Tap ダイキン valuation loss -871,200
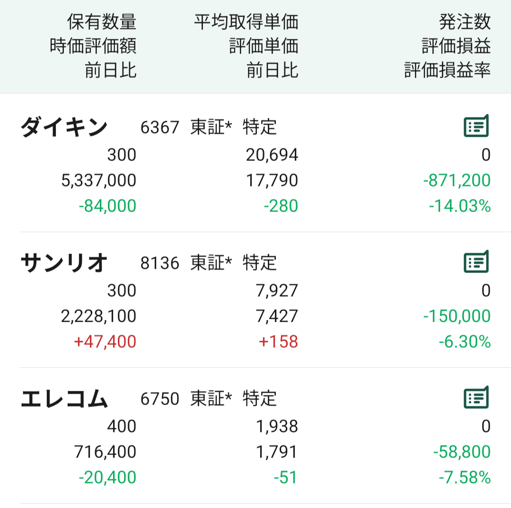 (457, 180)
